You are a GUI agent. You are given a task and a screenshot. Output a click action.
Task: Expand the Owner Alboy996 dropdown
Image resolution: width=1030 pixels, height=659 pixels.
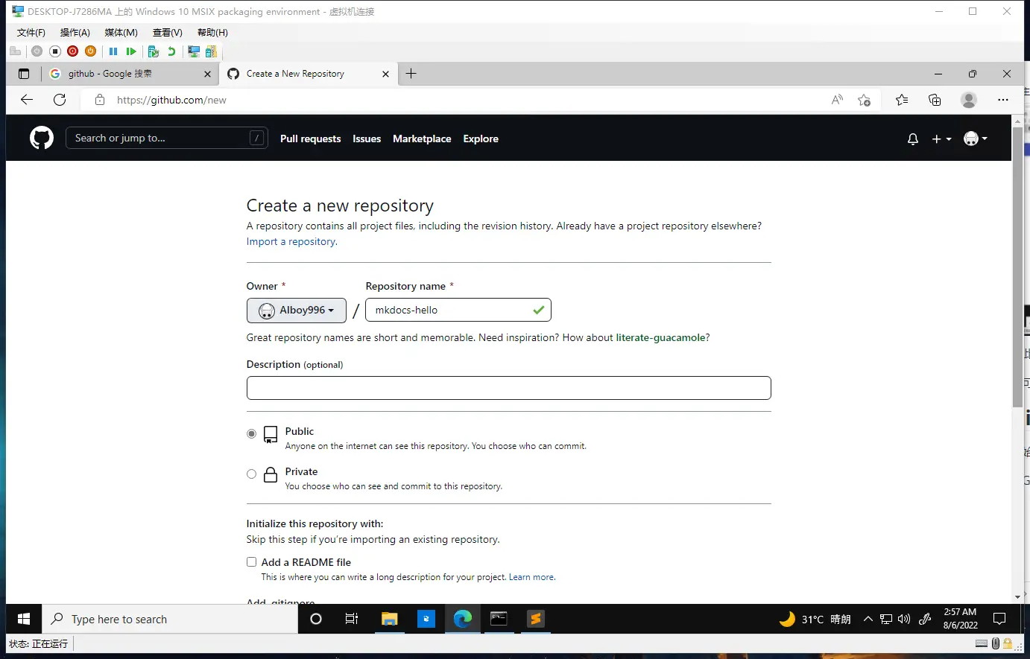click(296, 311)
